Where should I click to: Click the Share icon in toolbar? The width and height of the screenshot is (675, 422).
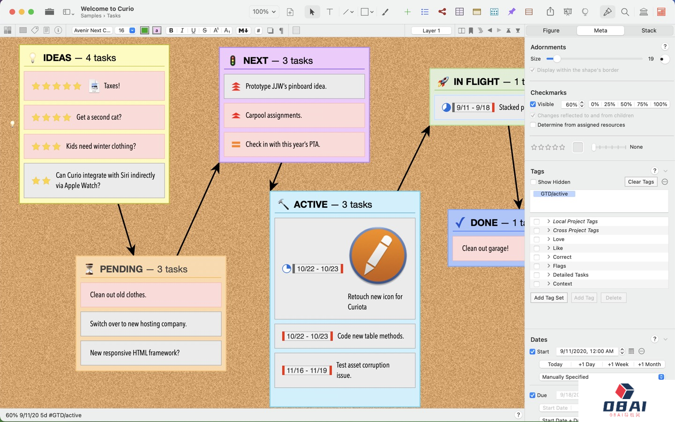coord(550,12)
